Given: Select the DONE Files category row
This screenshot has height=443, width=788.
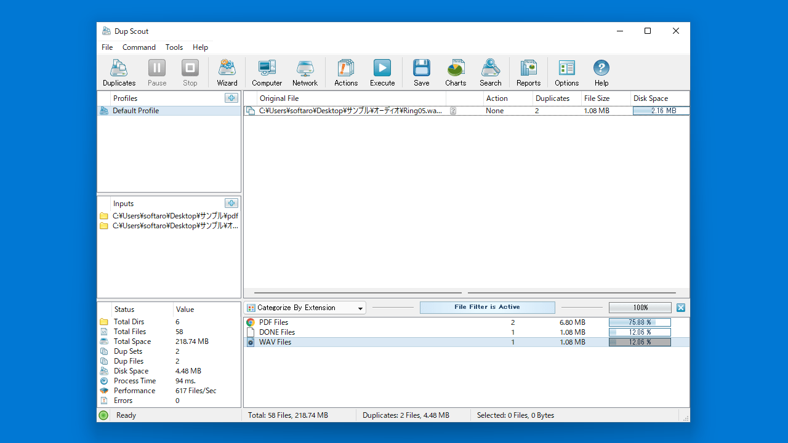Looking at the screenshot, I should pyautogui.click(x=467, y=332).
